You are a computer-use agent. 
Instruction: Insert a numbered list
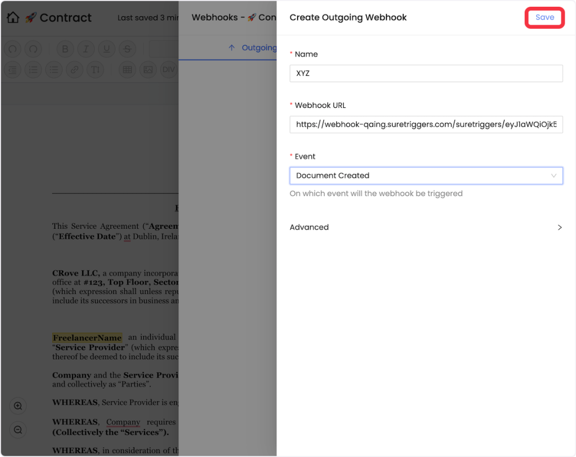[x=34, y=70]
